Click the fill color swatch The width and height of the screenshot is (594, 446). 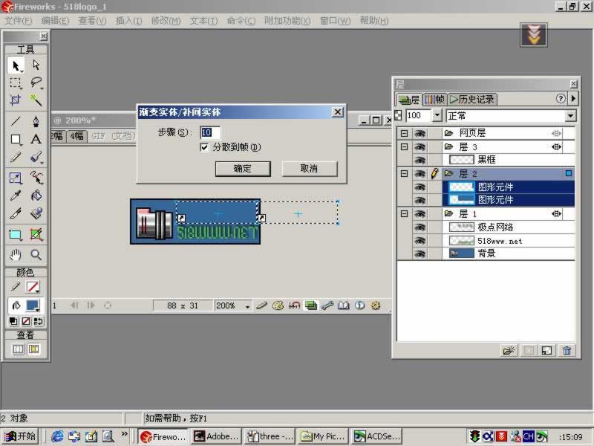33,306
